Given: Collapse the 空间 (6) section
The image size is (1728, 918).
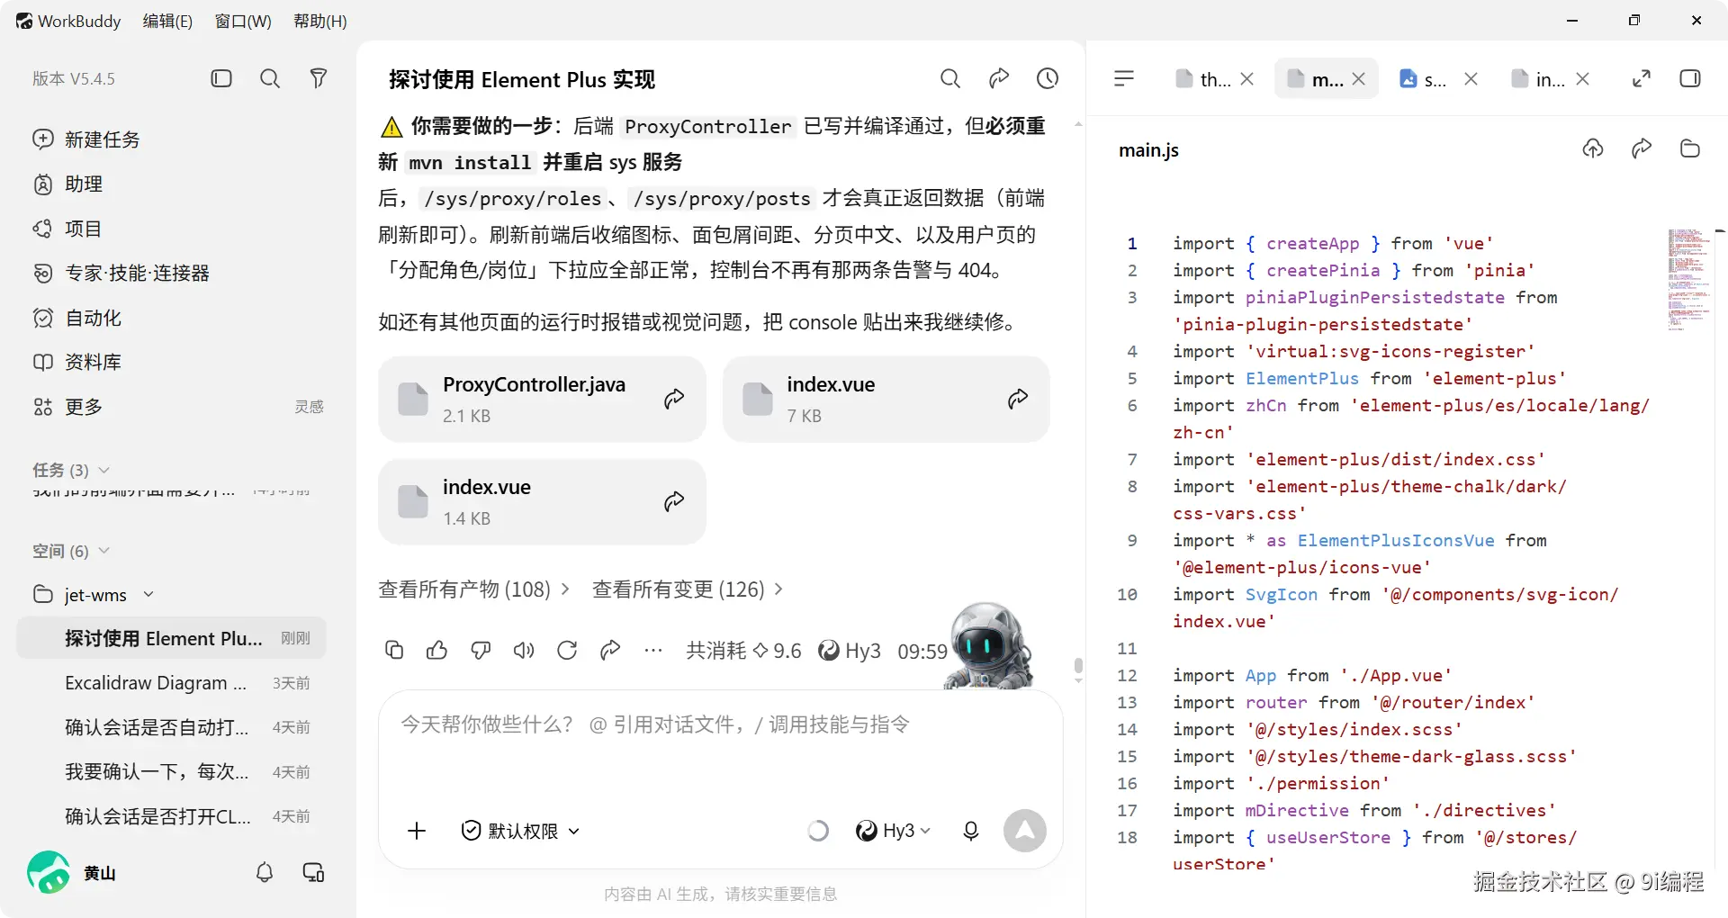Looking at the screenshot, I should (x=71, y=551).
